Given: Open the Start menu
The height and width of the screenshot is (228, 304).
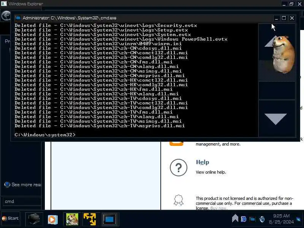Looking at the screenshot, I should (10, 218).
